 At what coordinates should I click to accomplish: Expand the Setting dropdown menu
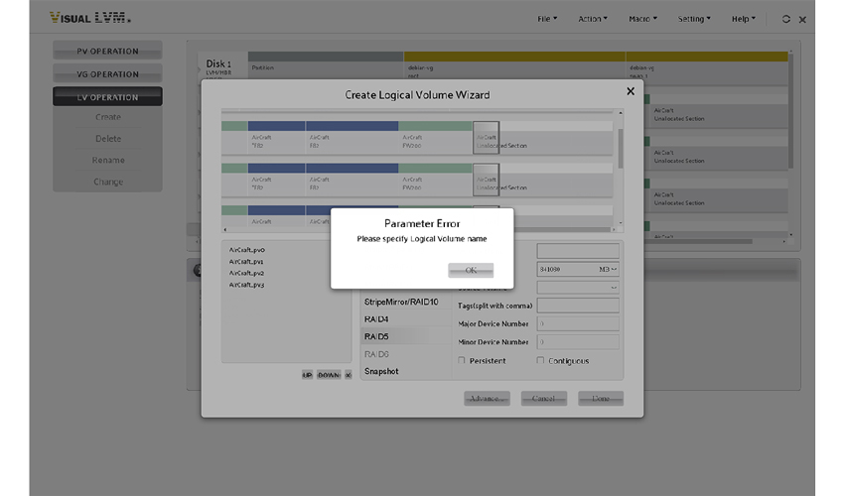pos(695,19)
